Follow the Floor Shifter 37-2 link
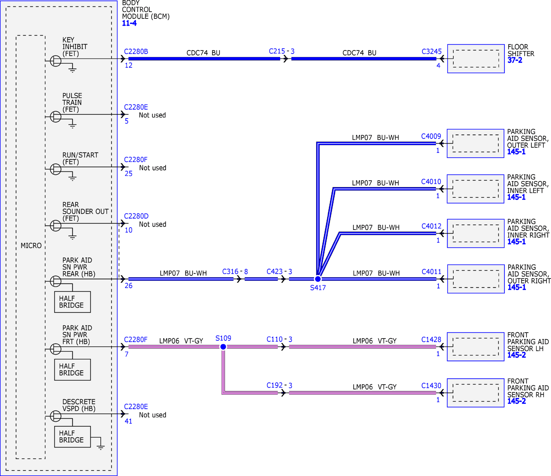 coord(515,60)
